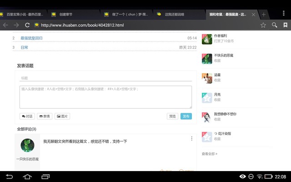Image resolution: width=291 pixels, height=182 pixels.
Task: Open chapter link 最强鼠皇回归
Action: click(31, 38)
